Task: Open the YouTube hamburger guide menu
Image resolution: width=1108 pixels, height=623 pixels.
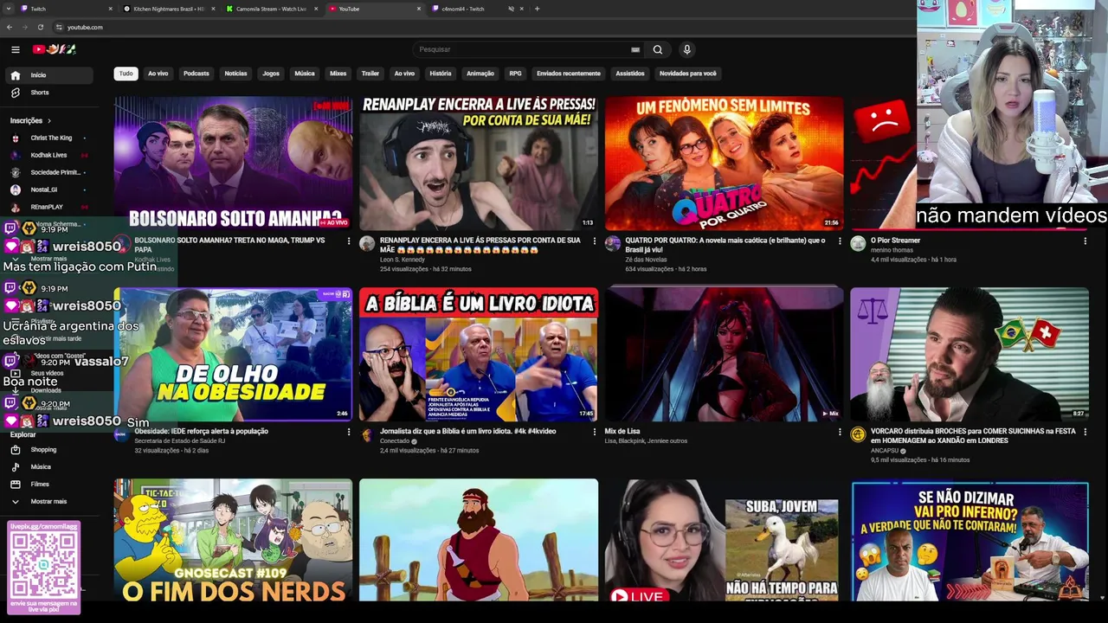Action: [x=16, y=49]
